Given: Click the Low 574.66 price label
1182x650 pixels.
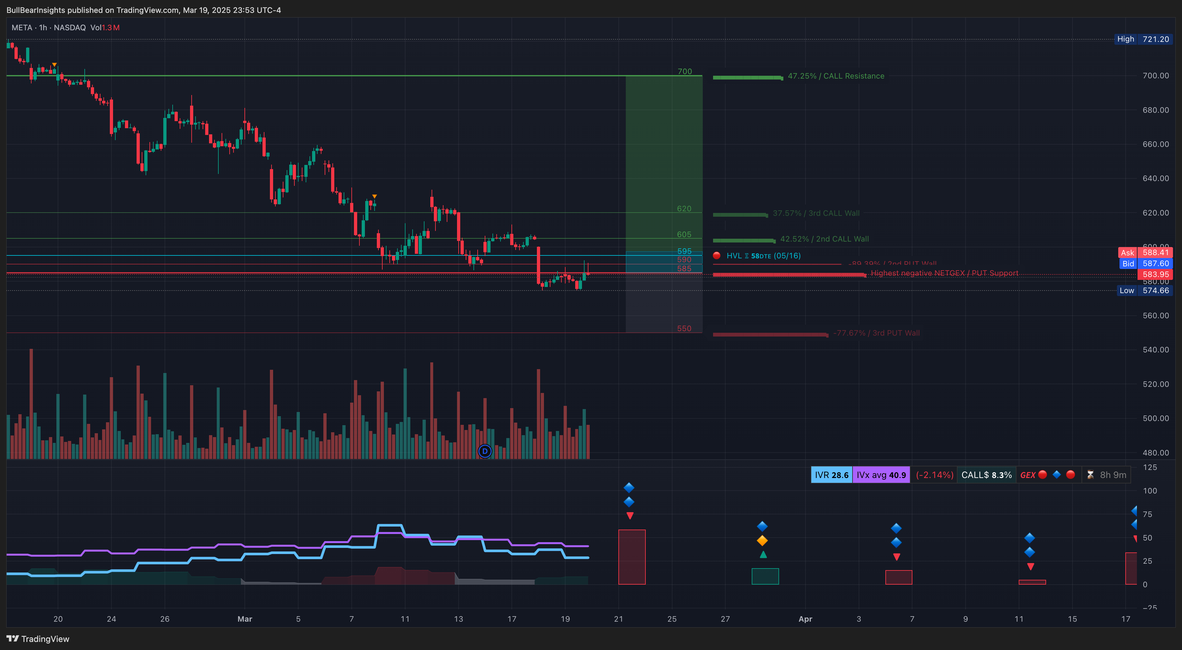Looking at the screenshot, I should [1144, 290].
